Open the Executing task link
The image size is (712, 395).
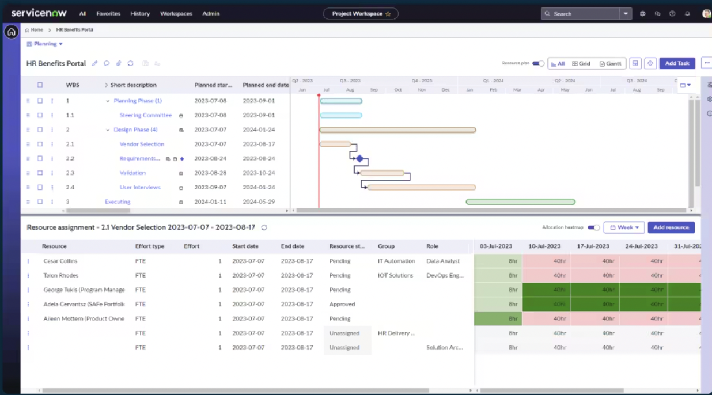point(118,202)
